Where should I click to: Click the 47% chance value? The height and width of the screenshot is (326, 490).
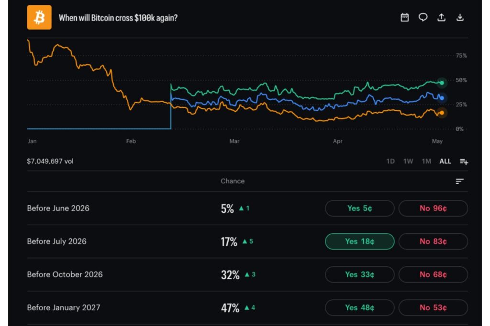[230, 308]
